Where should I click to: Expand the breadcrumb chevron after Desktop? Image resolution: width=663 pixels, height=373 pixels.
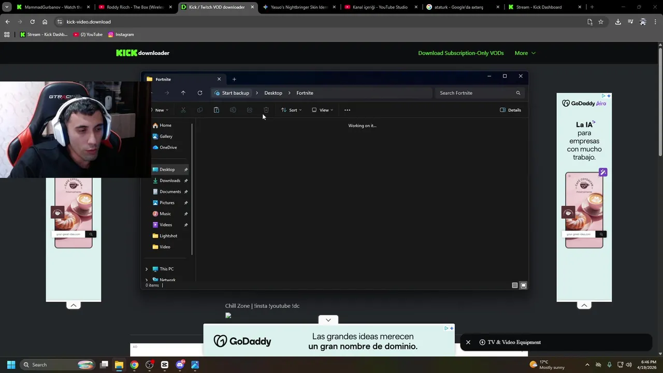click(290, 93)
